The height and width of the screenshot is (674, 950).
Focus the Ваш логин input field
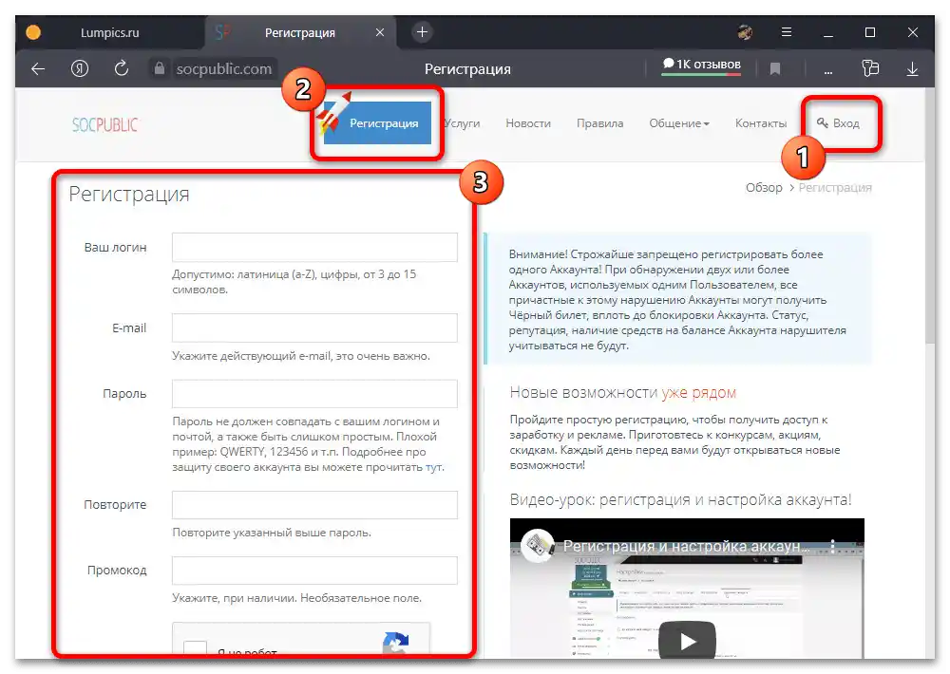[314, 247]
